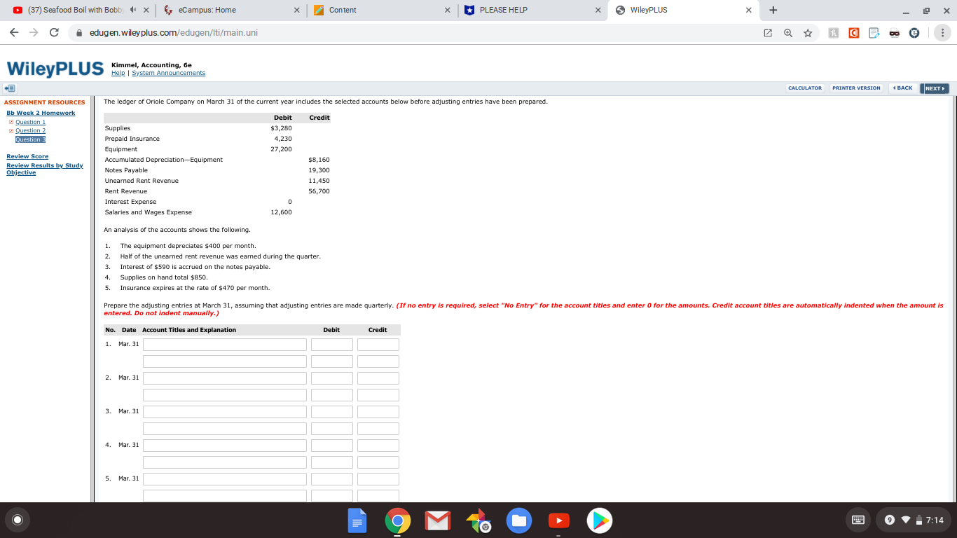Open the printer version of the question
Screen dimensions: 957x538
(x=855, y=88)
